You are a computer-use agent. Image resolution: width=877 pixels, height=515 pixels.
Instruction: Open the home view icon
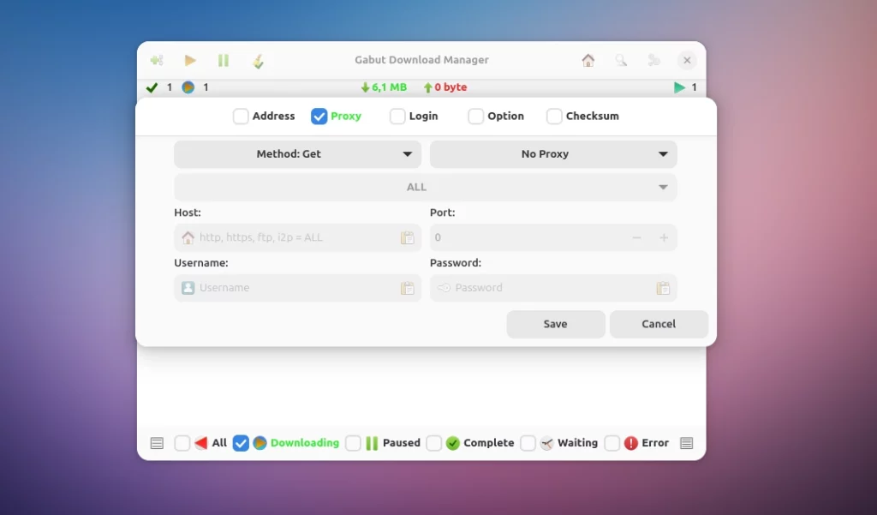click(588, 60)
